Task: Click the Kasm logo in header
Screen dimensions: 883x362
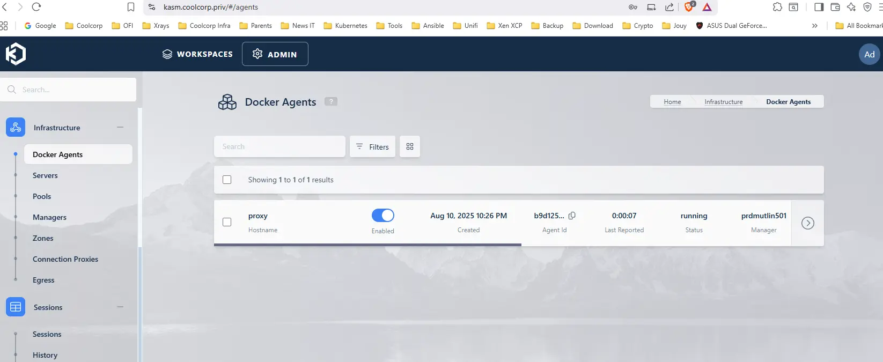Action: click(x=16, y=54)
